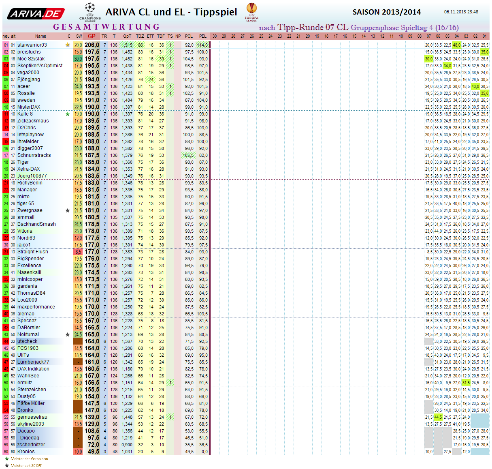
Task: Select highlighted player name utscheck
Action: [27, 341]
